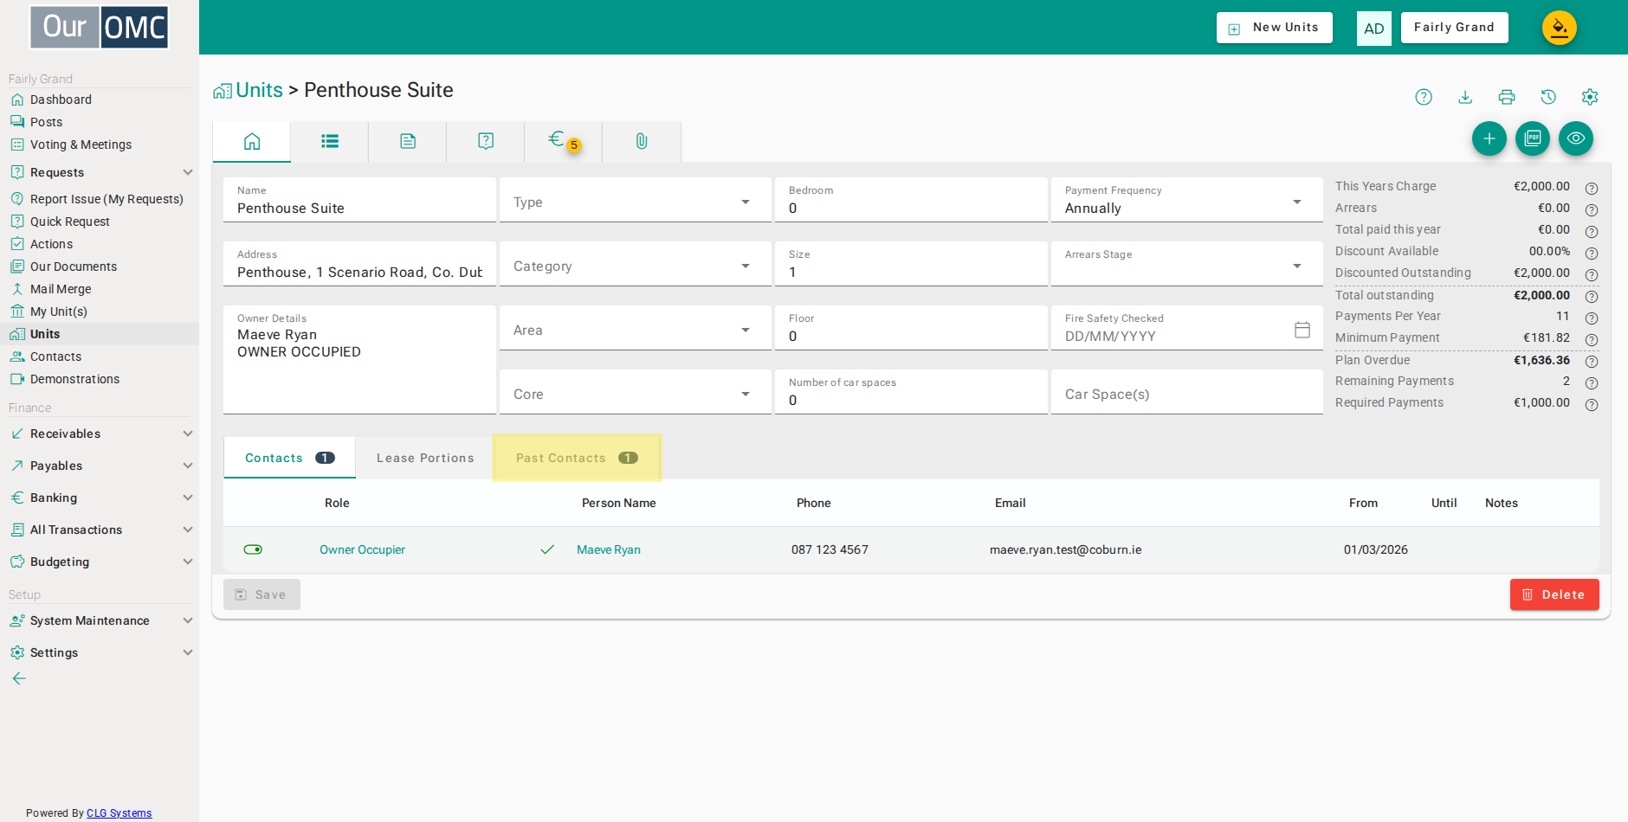Click the New Units button
The height and width of the screenshot is (822, 1628).
(1275, 28)
